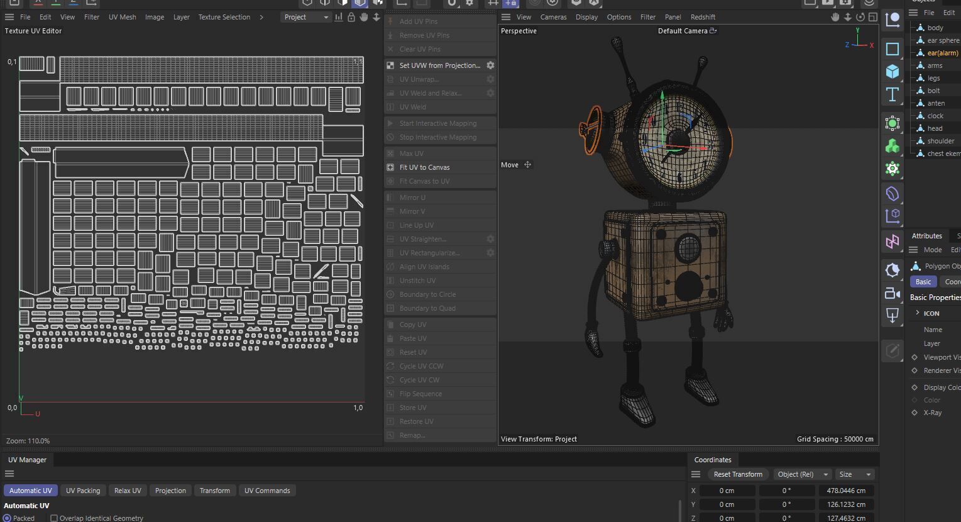Toggle X-Ray keyframe diamond

coord(914,413)
